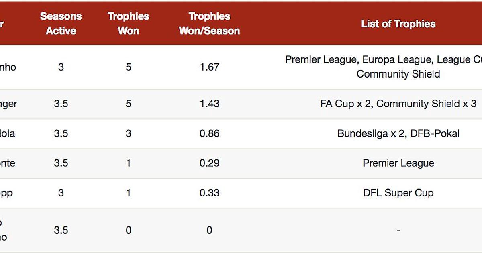The image size is (482, 253).
Task: Click the "Seasons Active" column header
Action: tap(61, 23)
